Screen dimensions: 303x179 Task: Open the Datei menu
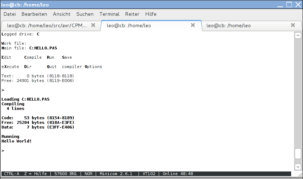coord(10,14)
